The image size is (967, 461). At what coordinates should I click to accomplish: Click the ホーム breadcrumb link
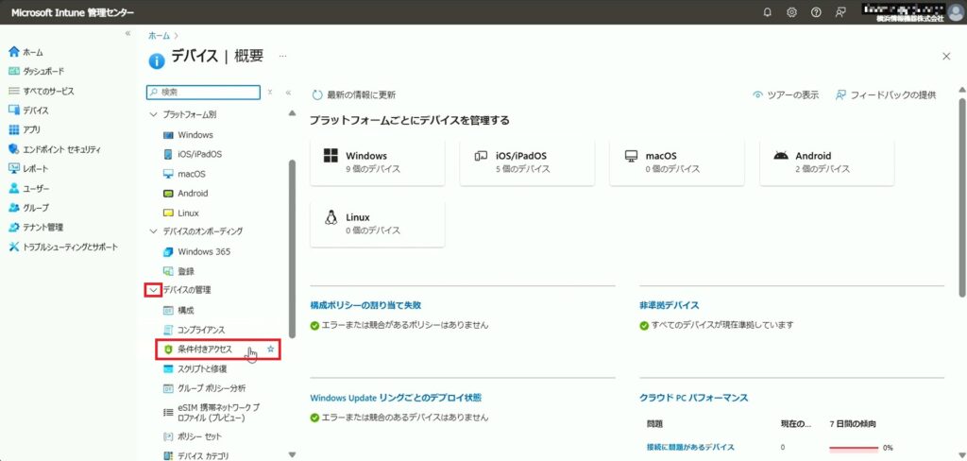click(159, 37)
